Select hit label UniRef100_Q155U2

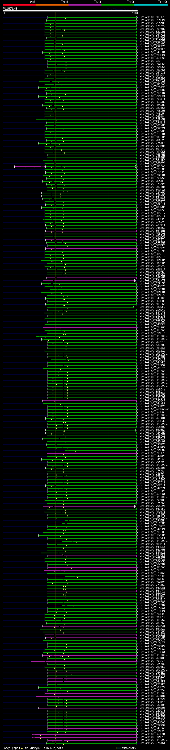pyautogui.click(x=152, y=40)
